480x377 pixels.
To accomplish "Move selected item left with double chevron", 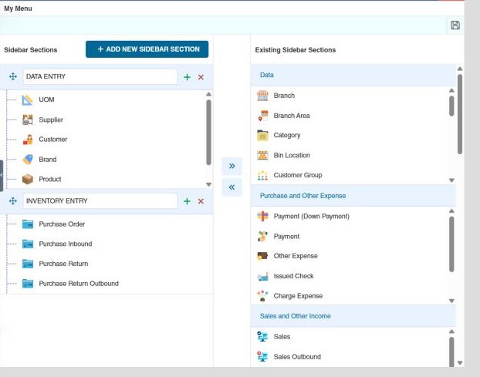I will [x=232, y=187].
